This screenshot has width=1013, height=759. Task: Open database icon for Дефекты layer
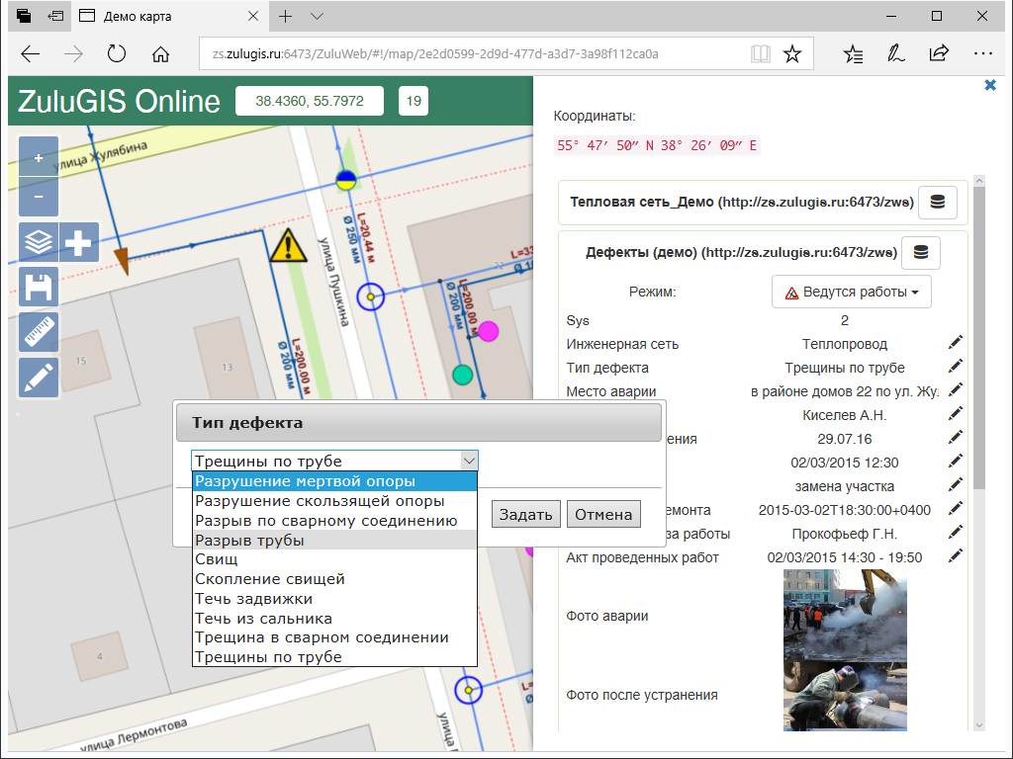(x=920, y=253)
